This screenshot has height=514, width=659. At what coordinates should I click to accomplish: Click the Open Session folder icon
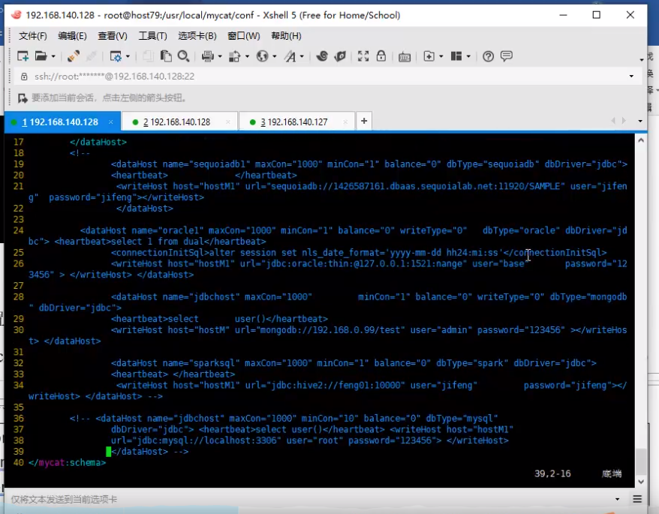41,56
